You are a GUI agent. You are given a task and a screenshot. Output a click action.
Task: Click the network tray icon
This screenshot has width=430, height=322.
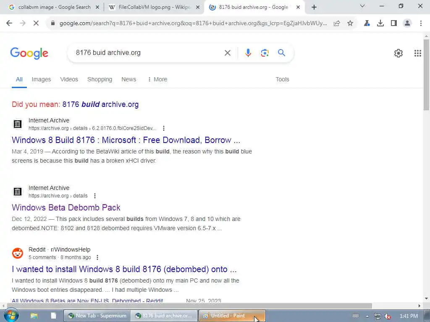378,316
